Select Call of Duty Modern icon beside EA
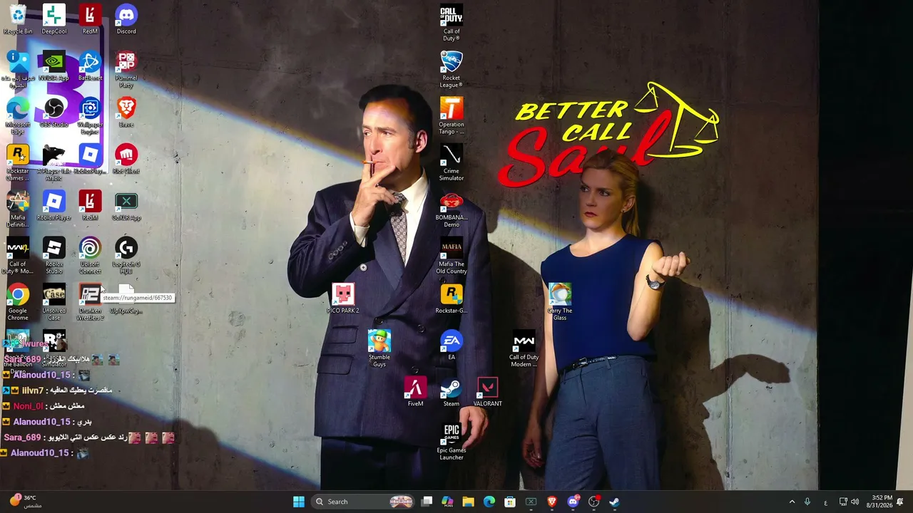Screen dimensions: 913x513 [x=524, y=349]
